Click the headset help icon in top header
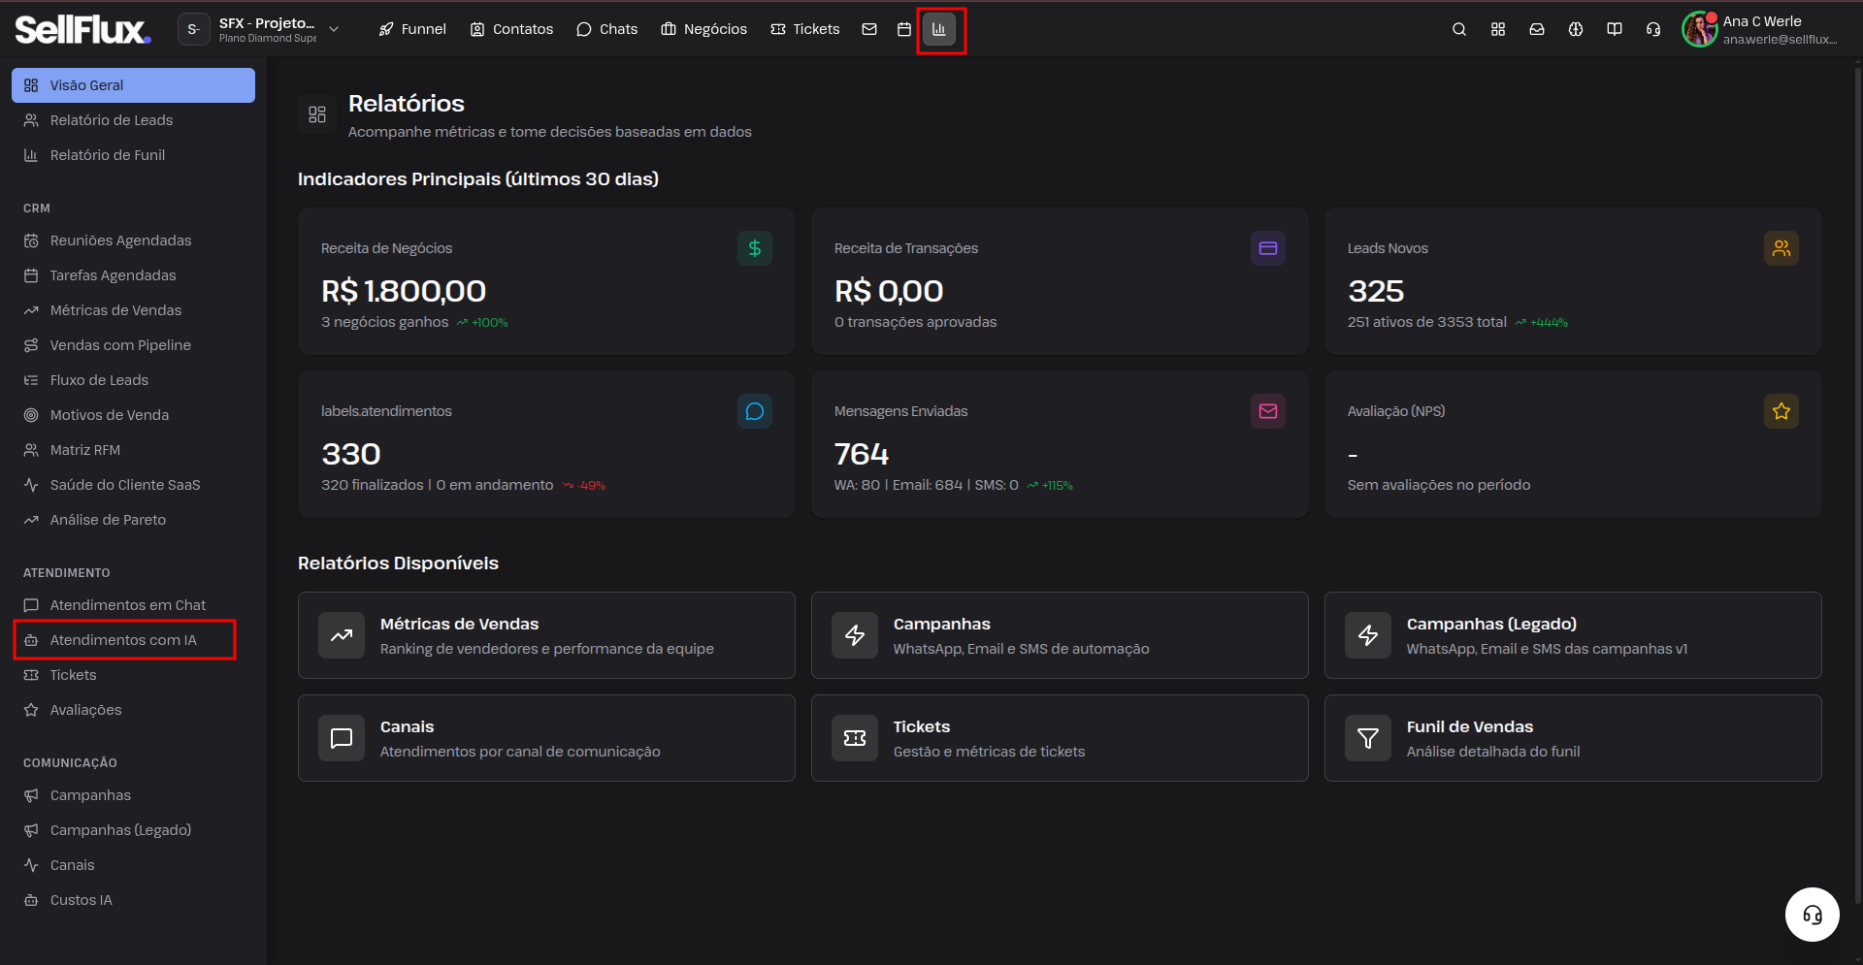 (x=1652, y=29)
